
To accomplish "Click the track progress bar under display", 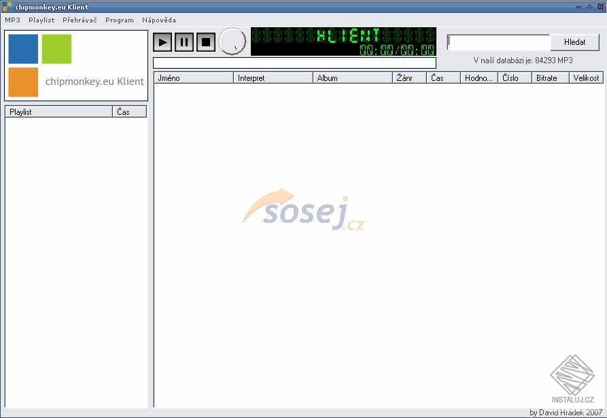I will click(x=294, y=63).
